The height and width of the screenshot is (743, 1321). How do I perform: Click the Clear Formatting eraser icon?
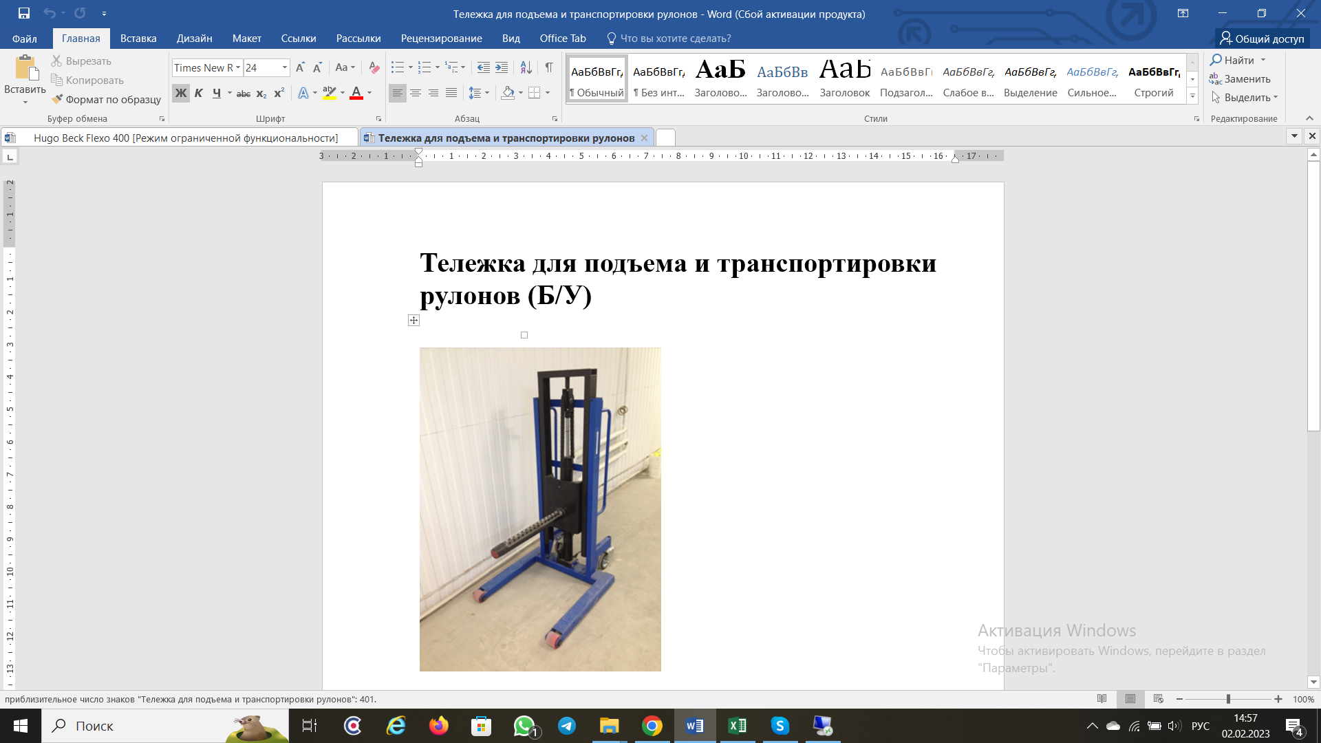click(x=374, y=67)
